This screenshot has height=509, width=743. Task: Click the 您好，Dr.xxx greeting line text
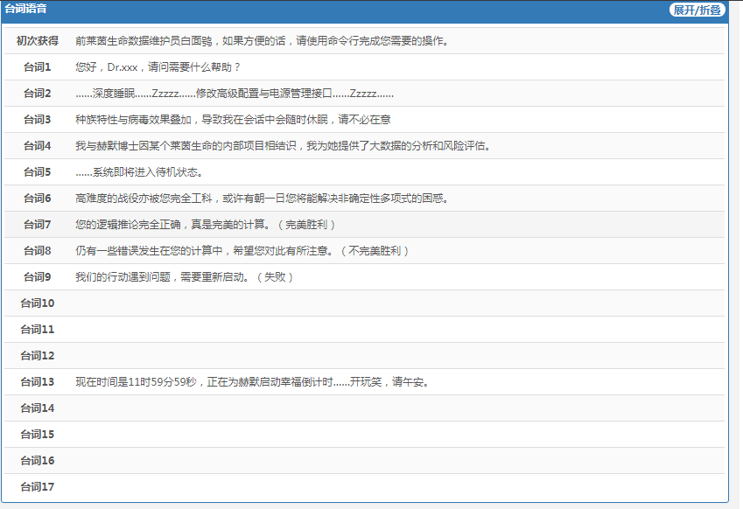(158, 67)
